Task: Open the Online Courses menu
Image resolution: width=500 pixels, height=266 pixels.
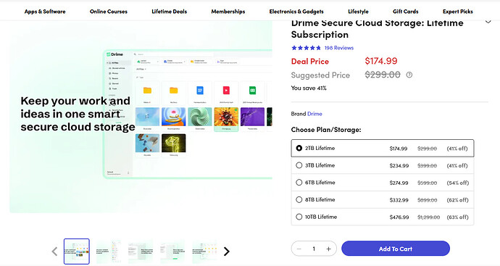Action: click(x=109, y=12)
